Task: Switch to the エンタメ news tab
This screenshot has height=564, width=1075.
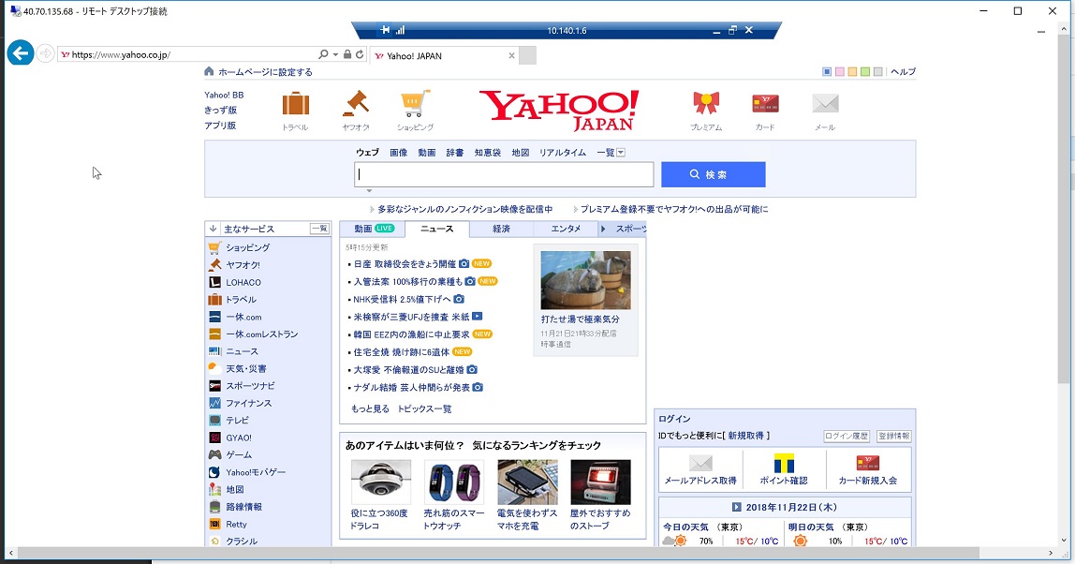Action: pyautogui.click(x=566, y=229)
